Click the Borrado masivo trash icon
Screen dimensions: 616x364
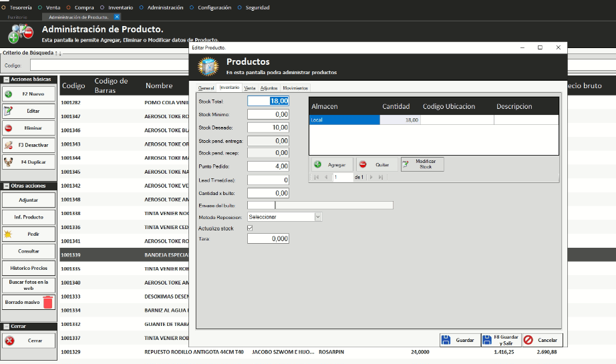click(47, 302)
